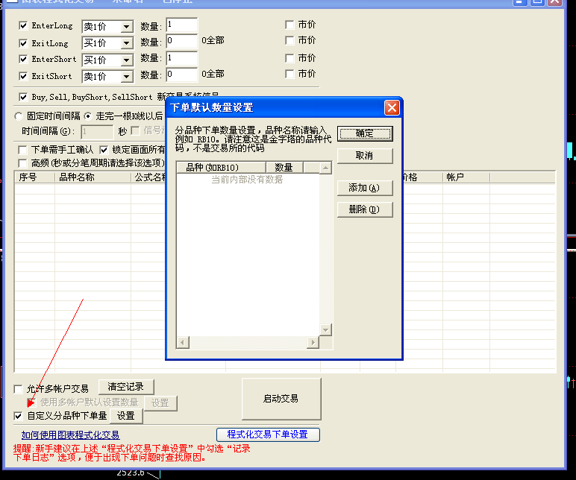This screenshot has width=576, height=480.
Task: Click the scroll-up arrow in dialog list
Action: [325, 168]
